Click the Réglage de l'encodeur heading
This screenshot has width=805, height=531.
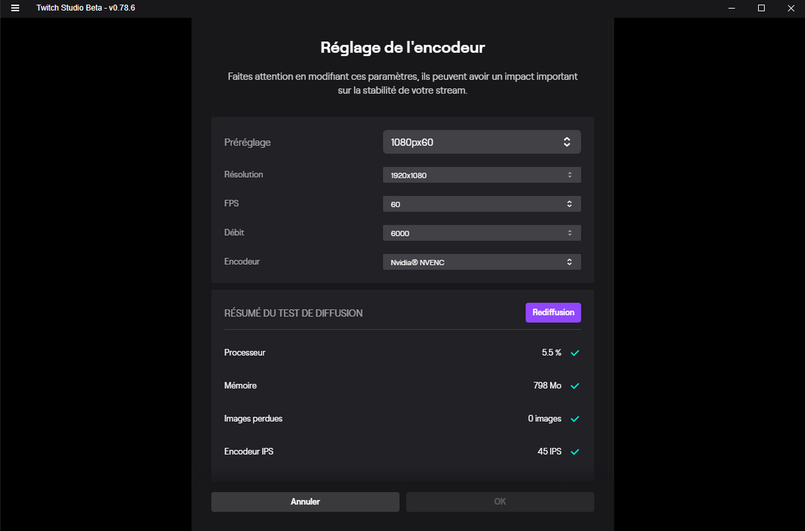[402, 48]
